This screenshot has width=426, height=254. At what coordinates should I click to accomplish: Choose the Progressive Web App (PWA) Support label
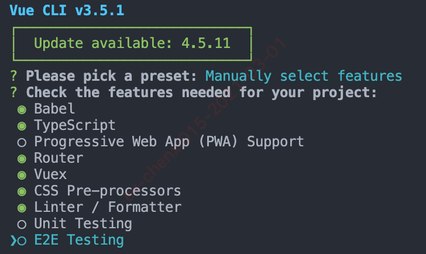click(169, 142)
